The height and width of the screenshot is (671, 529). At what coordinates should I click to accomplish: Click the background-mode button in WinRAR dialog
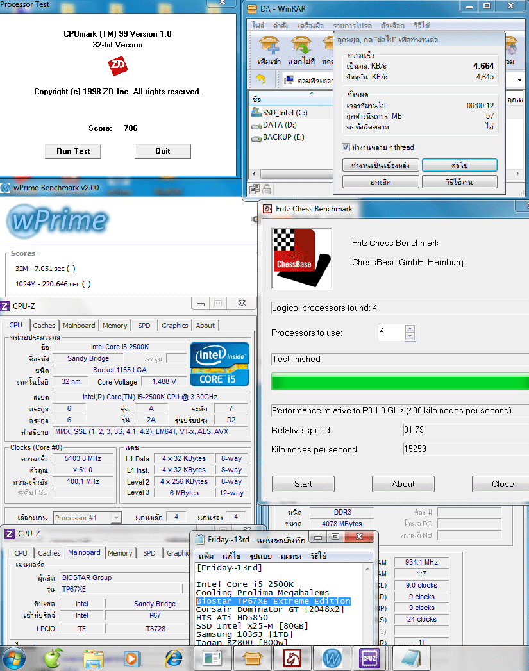click(x=380, y=165)
